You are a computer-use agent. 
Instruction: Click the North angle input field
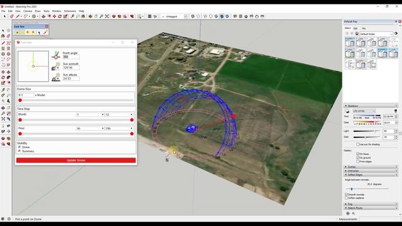tap(71, 57)
